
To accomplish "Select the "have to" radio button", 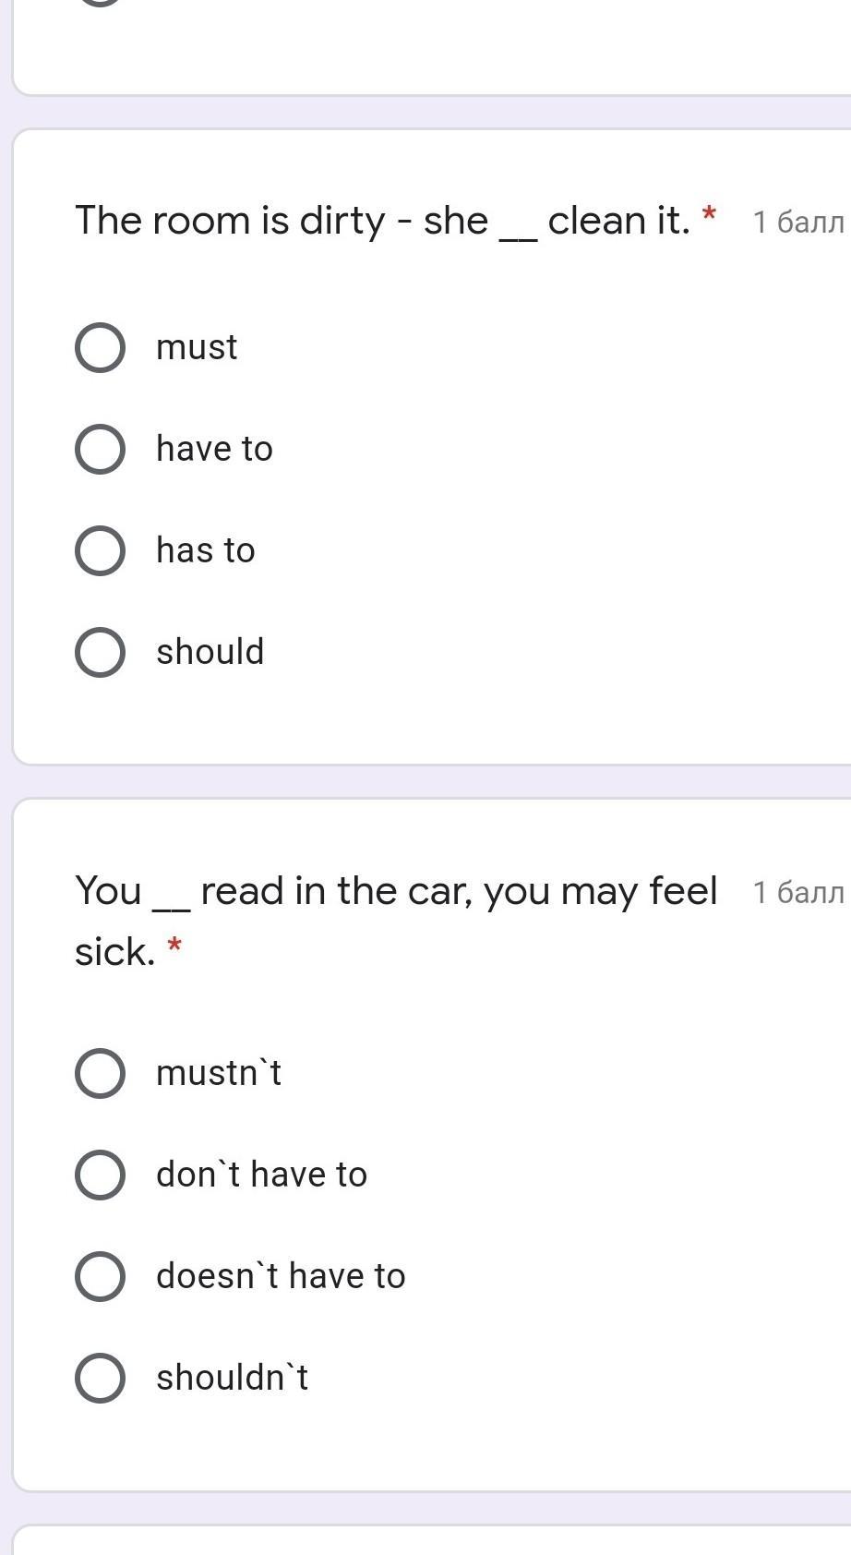I will 100,450.
